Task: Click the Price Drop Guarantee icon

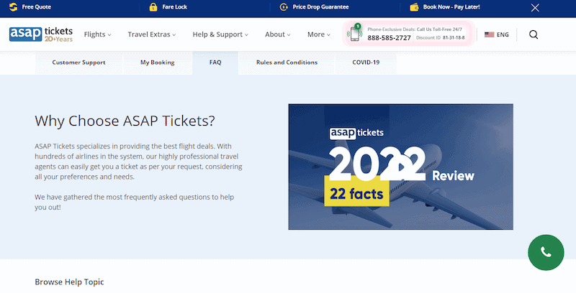Action: (x=284, y=7)
